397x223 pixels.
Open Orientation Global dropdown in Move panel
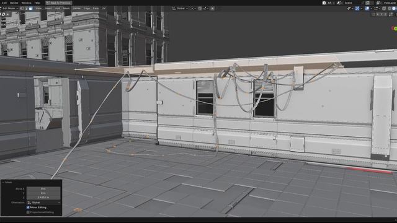click(x=43, y=203)
